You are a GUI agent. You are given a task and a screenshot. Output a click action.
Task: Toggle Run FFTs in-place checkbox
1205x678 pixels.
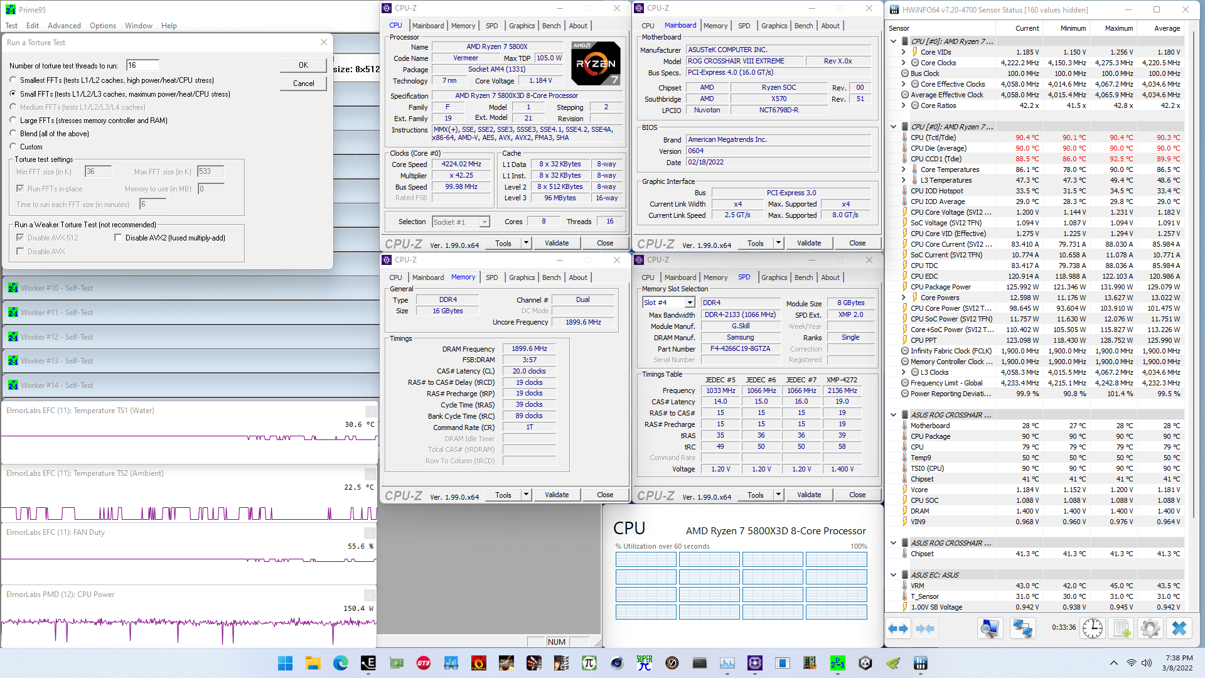pos(20,188)
